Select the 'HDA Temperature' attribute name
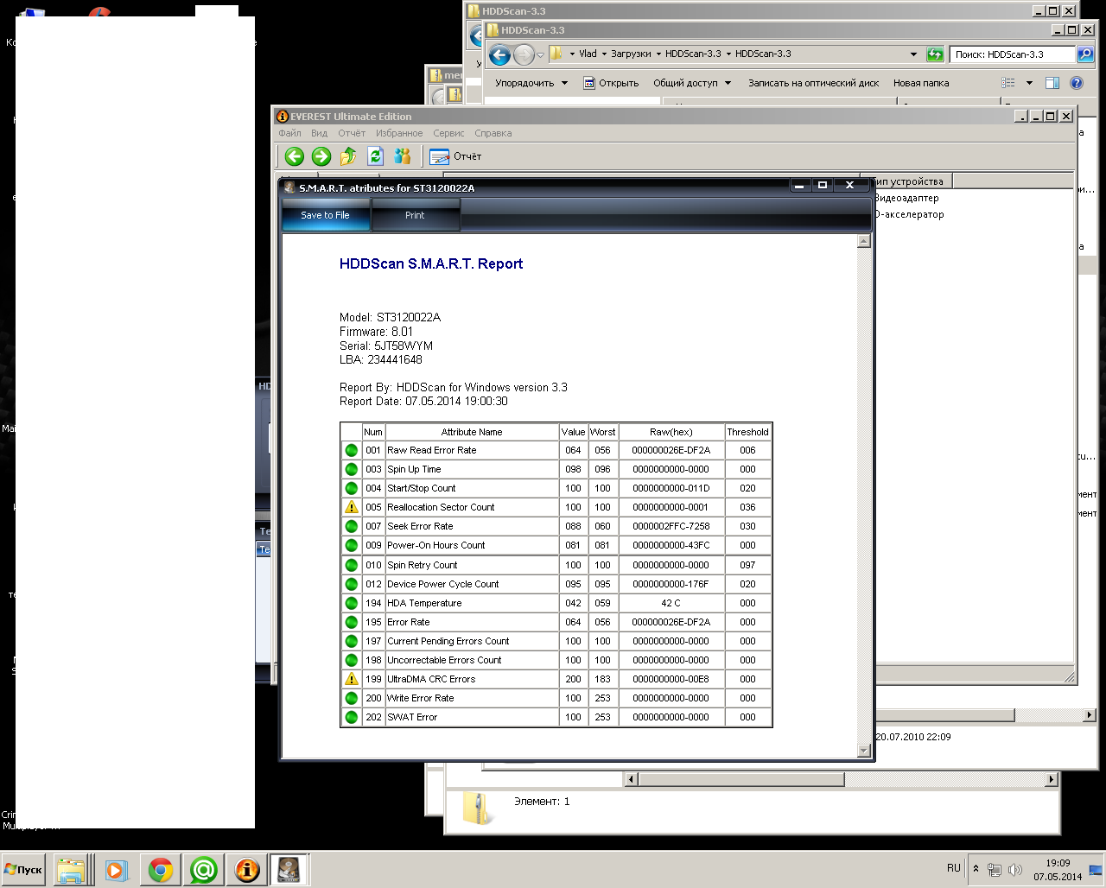Screen dimensions: 1106x888 coord(424,603)
